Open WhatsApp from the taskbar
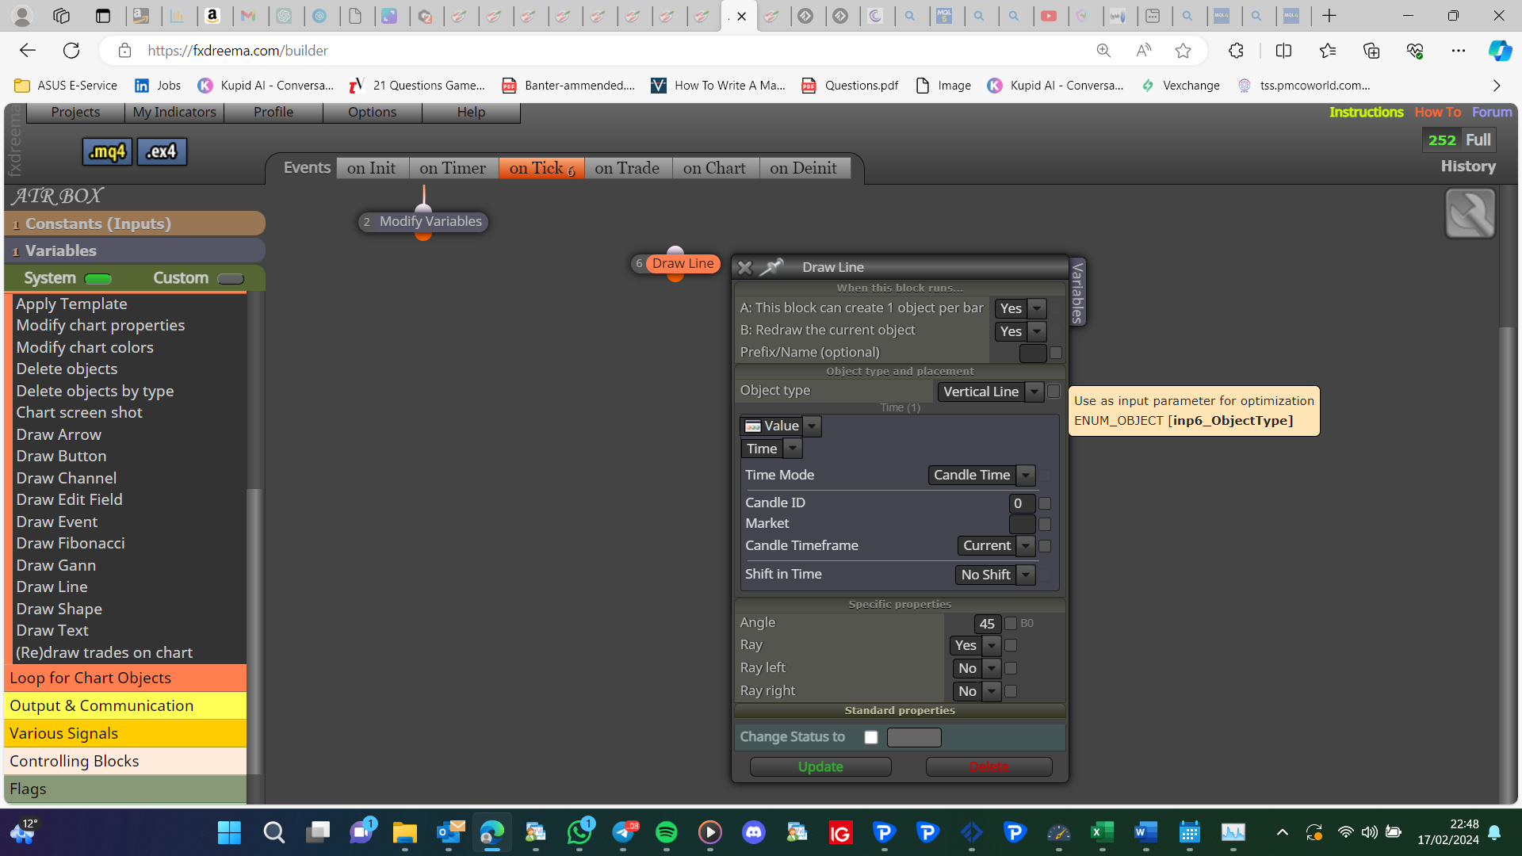This screenshot has width=1522, height=856. (579, 832)
